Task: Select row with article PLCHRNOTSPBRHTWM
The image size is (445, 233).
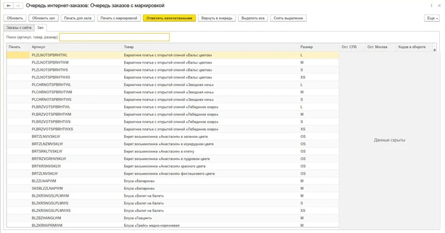Action: click(173, 92)
